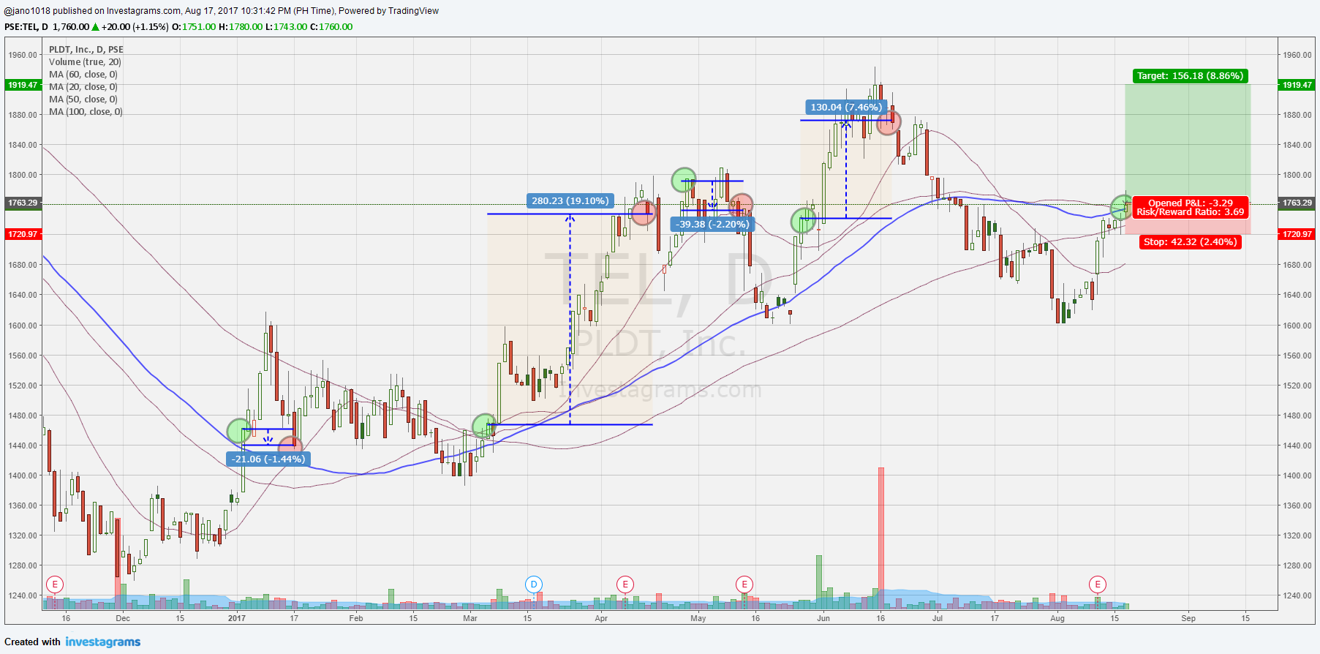
Task: Select the Jul label on time axis
Action: point(938,619)
